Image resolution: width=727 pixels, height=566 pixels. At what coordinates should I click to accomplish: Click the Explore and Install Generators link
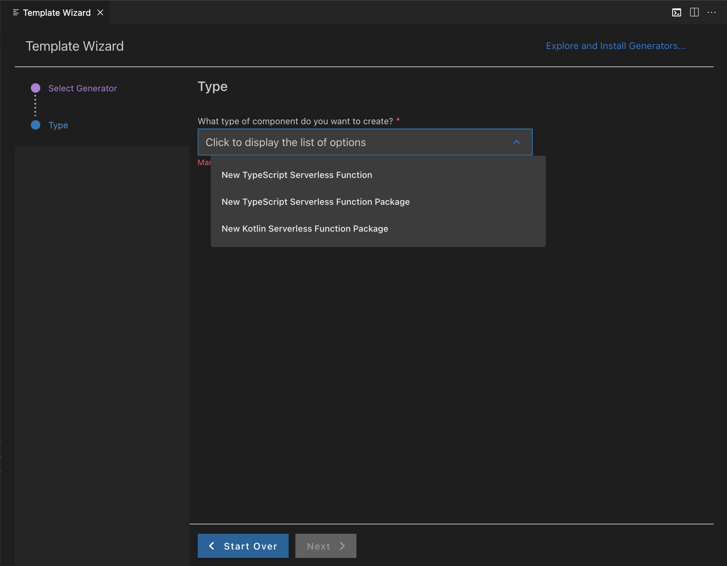[x=616, y=45]
